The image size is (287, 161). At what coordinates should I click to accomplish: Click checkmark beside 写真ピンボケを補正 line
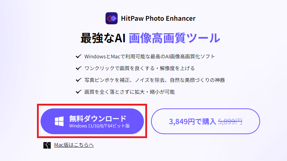coord(79,80)
